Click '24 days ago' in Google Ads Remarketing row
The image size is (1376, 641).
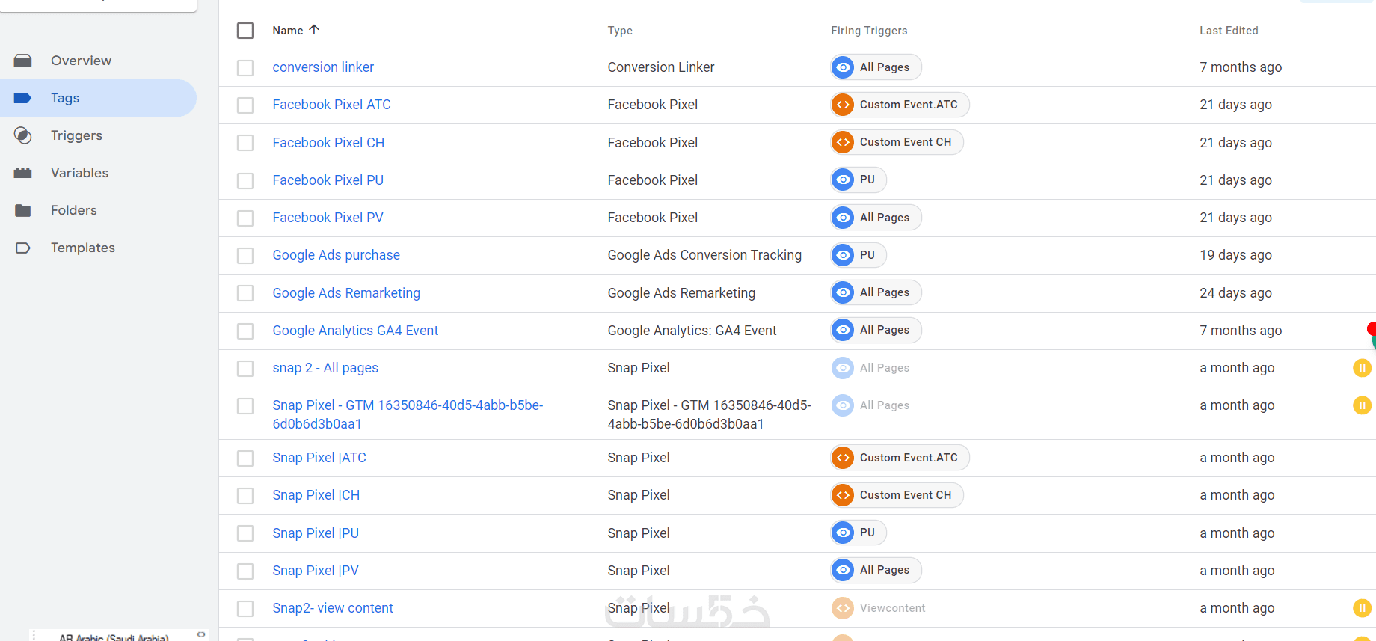tap(1235, 293)
